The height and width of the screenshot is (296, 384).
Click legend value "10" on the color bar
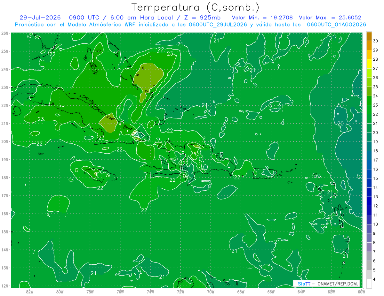click(x=376, y=224)
